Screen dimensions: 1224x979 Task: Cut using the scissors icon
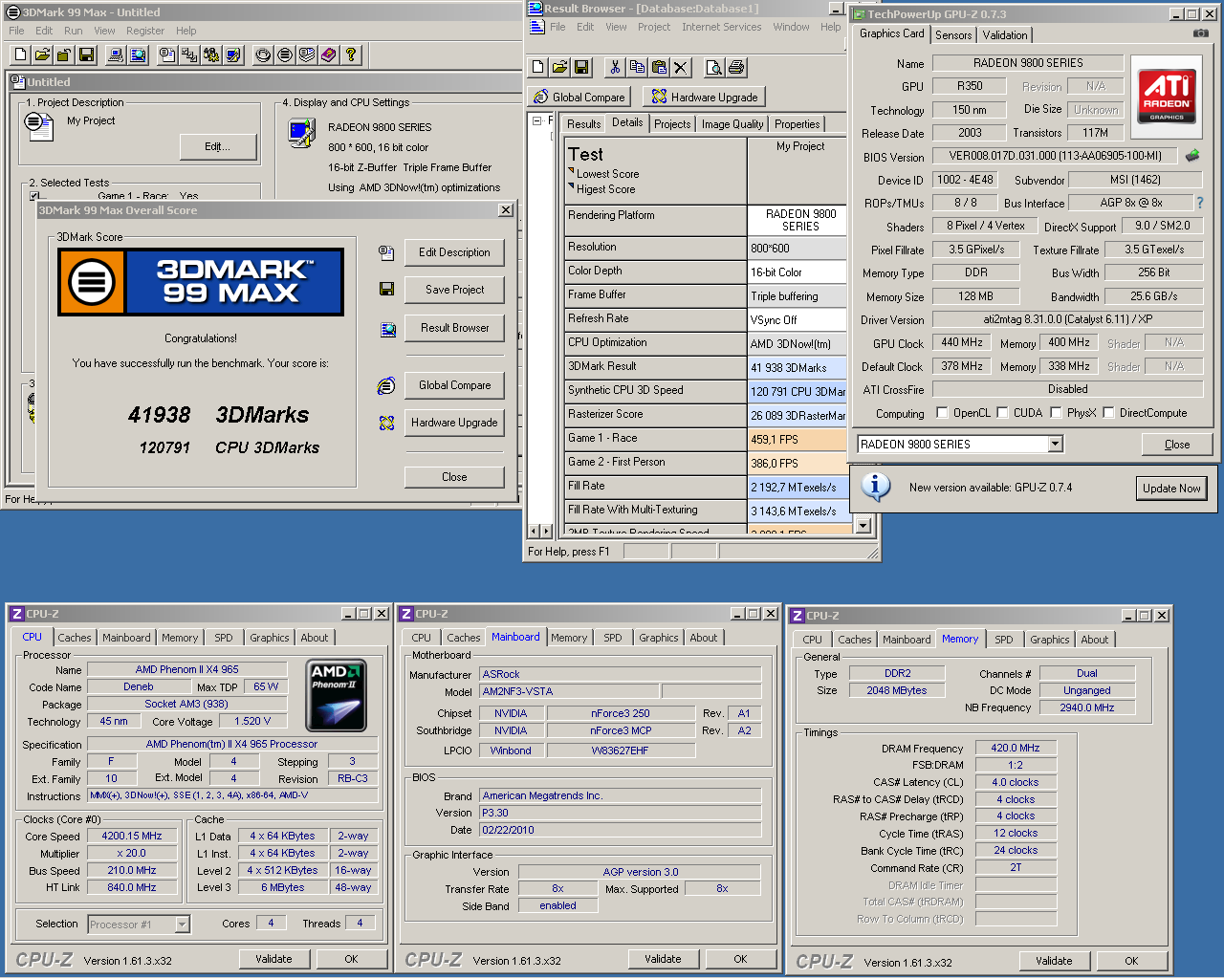(615, 67)
